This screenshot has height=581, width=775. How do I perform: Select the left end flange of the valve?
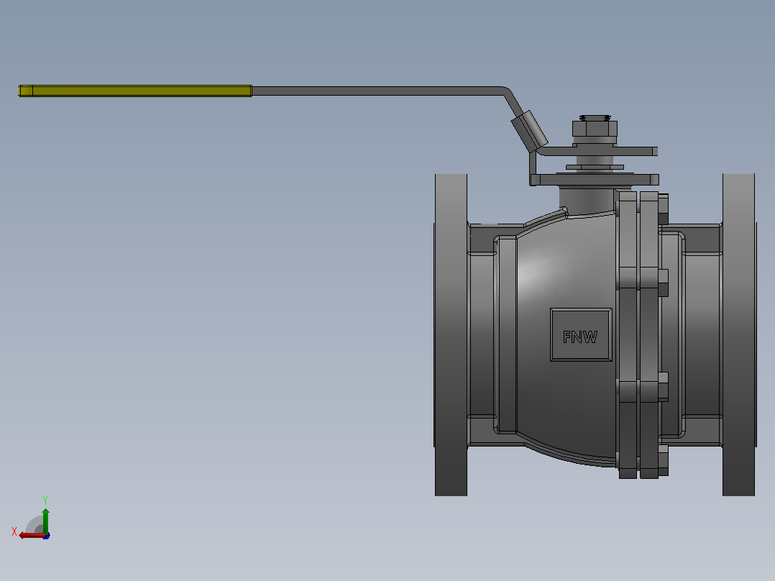pyautogui.click(x=451, y=335)
